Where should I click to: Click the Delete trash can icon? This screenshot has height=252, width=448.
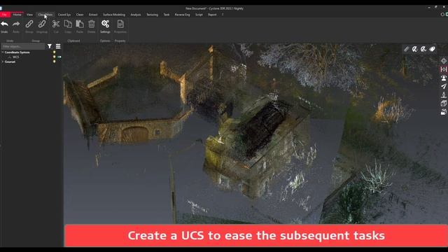click(x=92, y=24)
